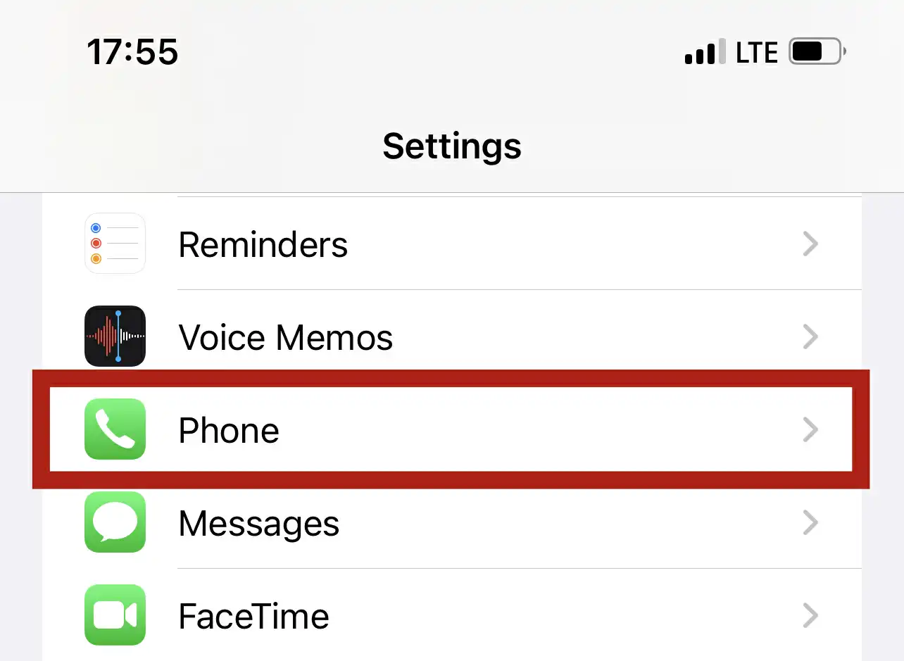Tap the green Phone app icon
The image size is (904, 661).
pyautogui.click(x=115, y=429)
